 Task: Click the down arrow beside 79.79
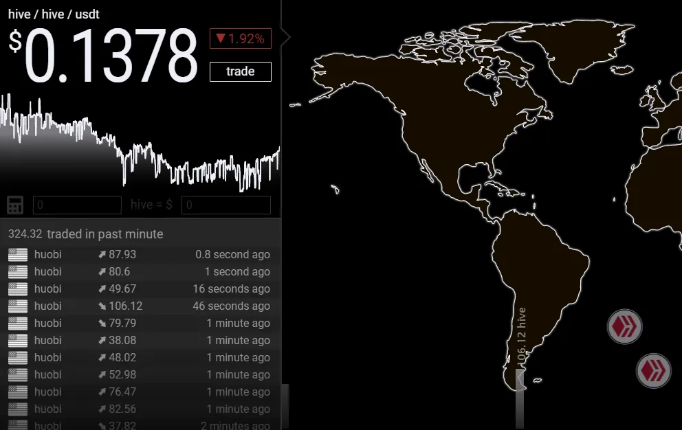102,323
